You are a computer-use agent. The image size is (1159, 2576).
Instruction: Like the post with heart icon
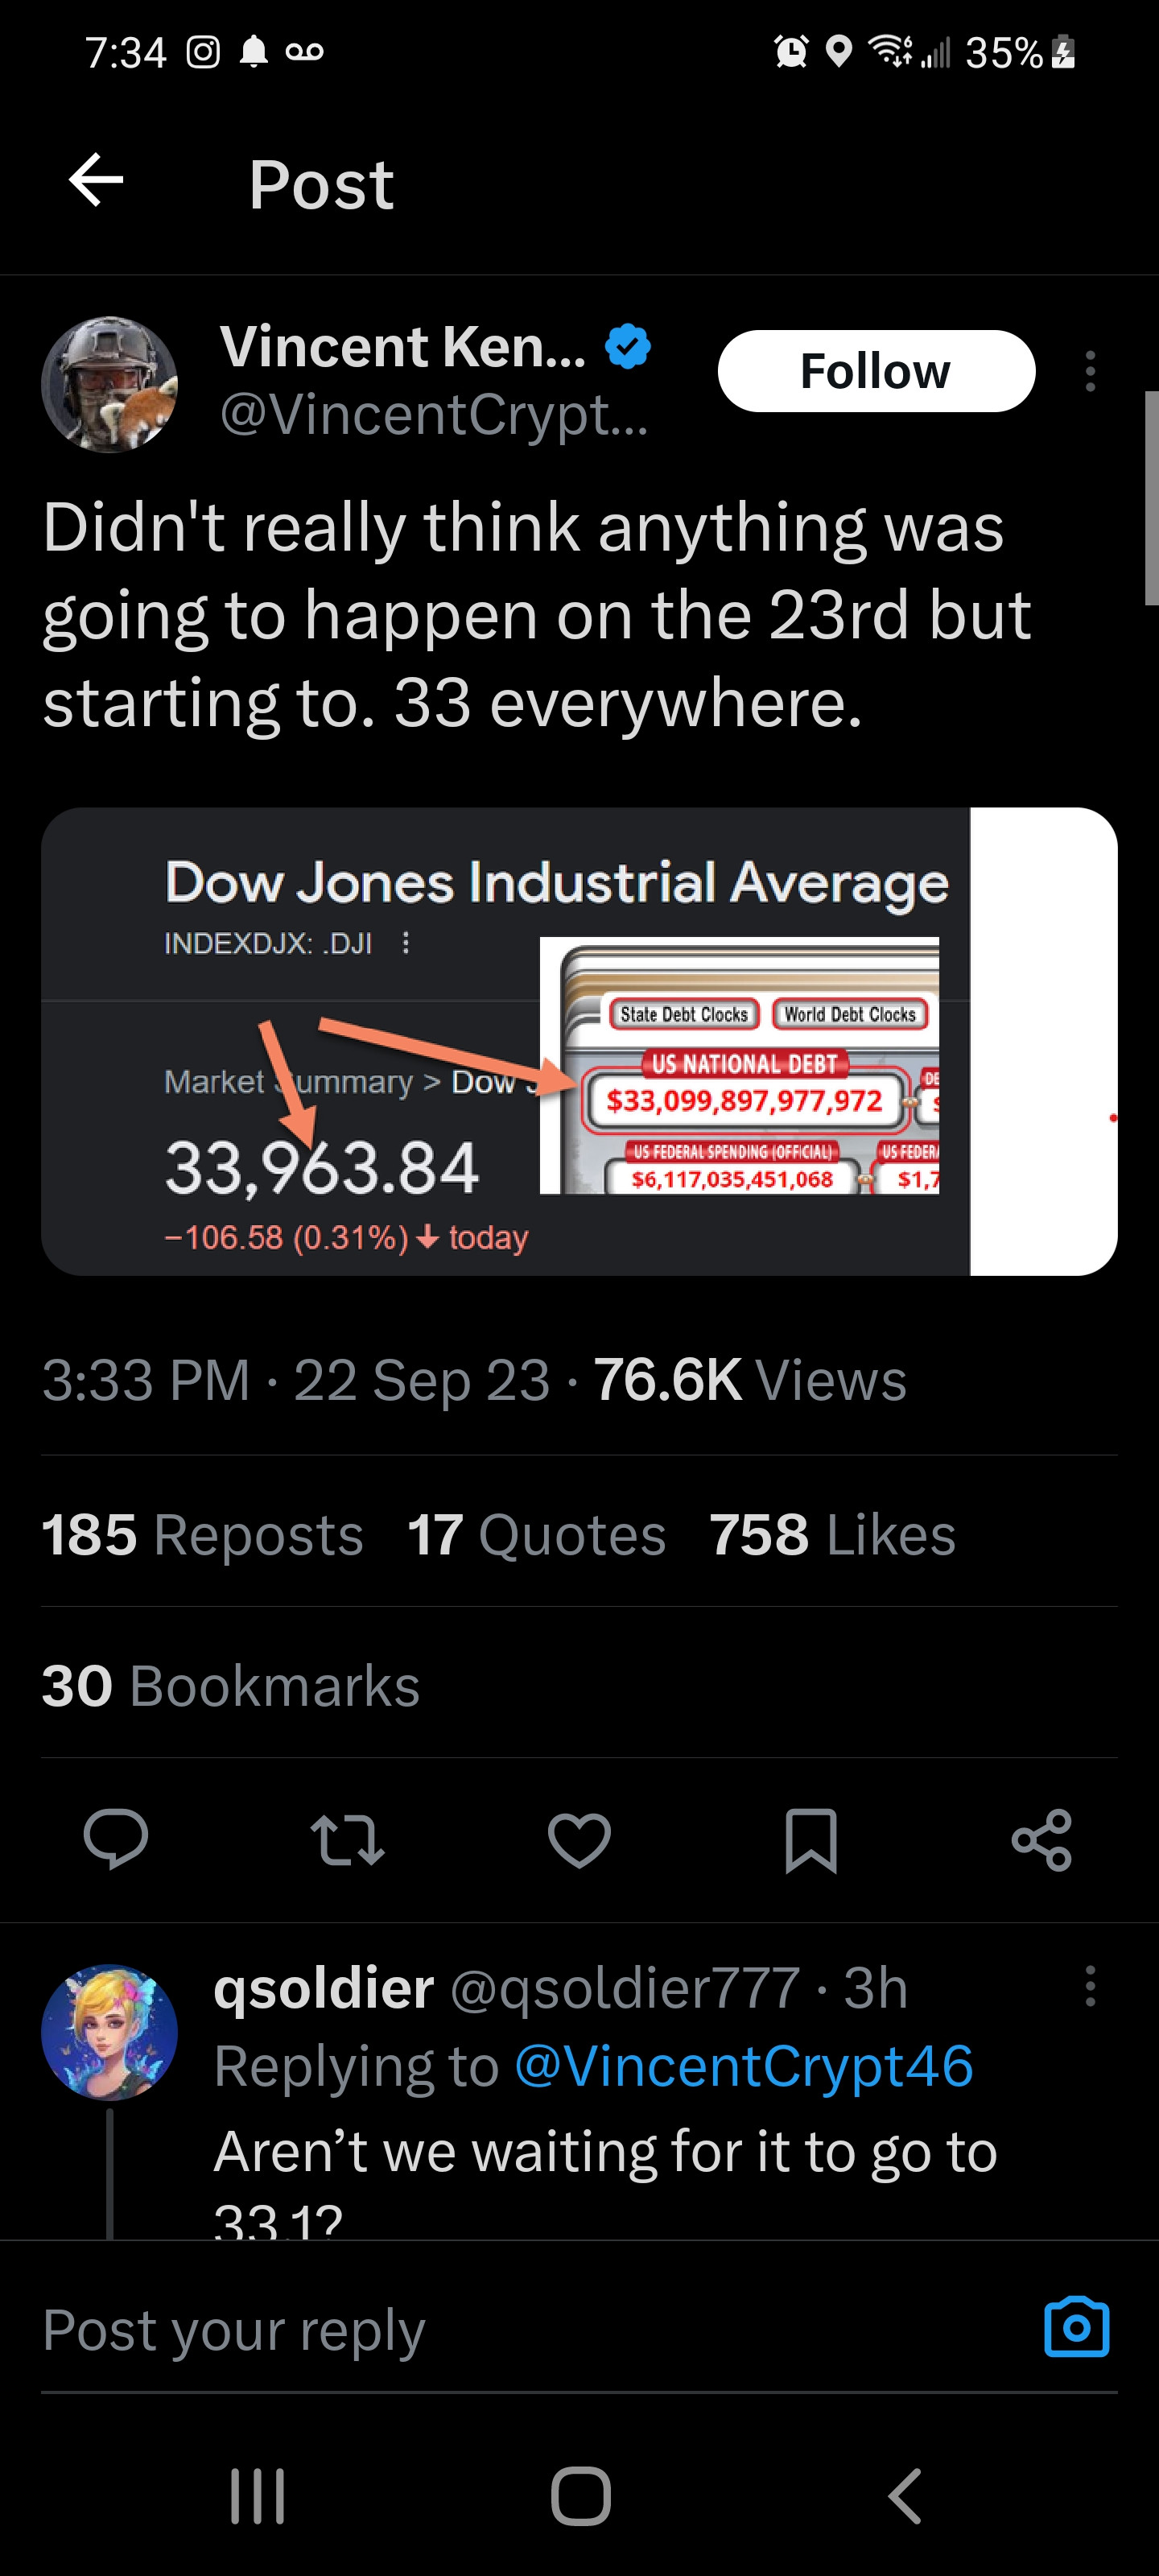[x=579, y=1838]
